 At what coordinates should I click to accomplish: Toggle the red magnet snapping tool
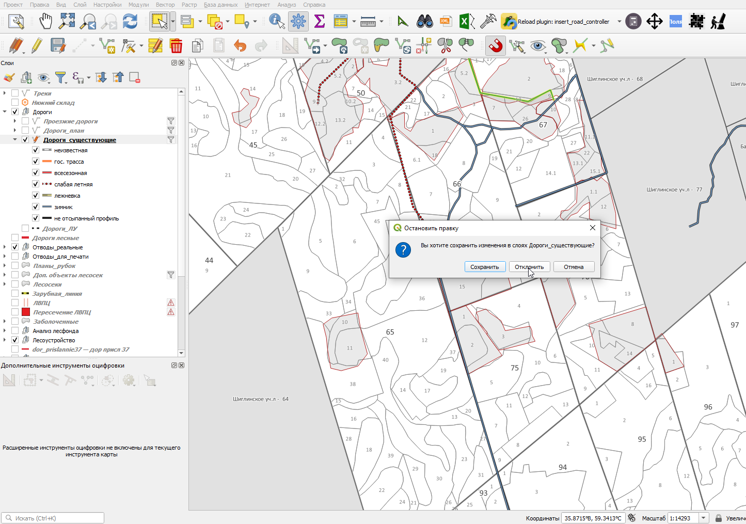496,46
